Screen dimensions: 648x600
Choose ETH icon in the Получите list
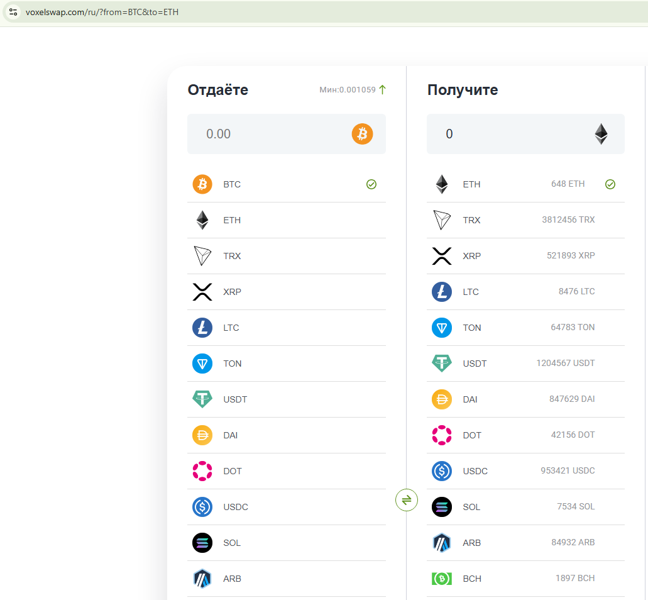pyautogui.click(x=442, y=184)
